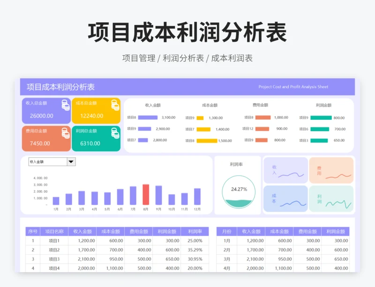Click the red 8月 bar in monthly chart
This screenshot has width=375, height=287.
146,194
